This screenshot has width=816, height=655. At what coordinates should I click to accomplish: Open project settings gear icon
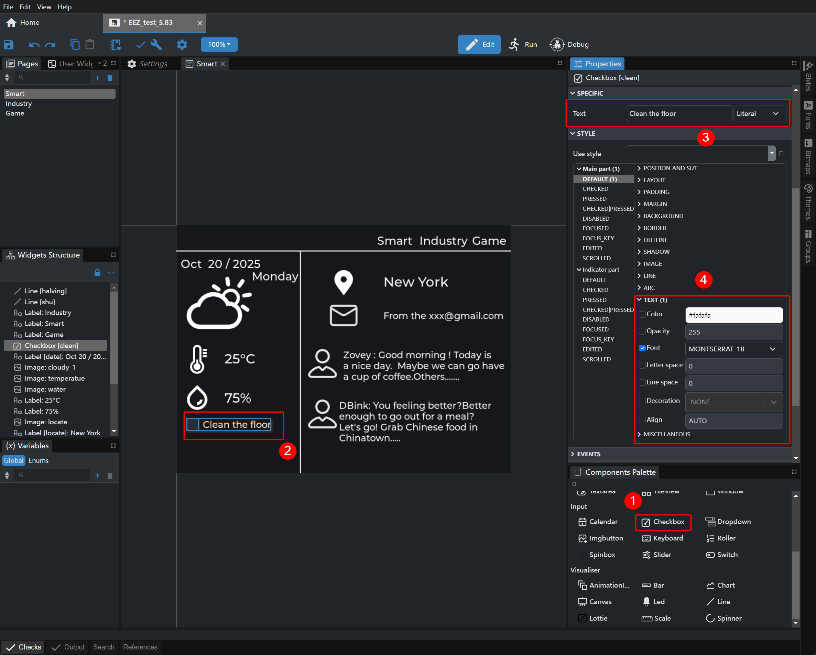[182, 45]
